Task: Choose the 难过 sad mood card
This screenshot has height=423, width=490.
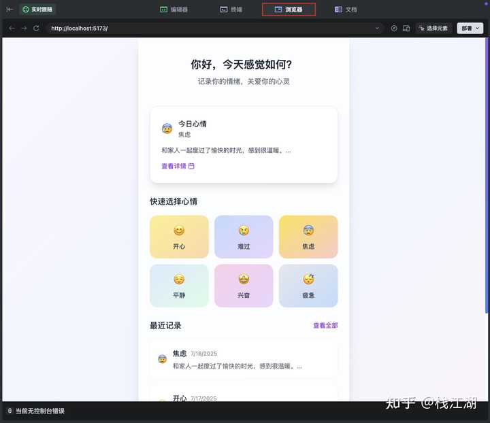Action: pos(244,237)
